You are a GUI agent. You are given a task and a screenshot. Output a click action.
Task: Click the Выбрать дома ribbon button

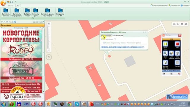point(36,12)
